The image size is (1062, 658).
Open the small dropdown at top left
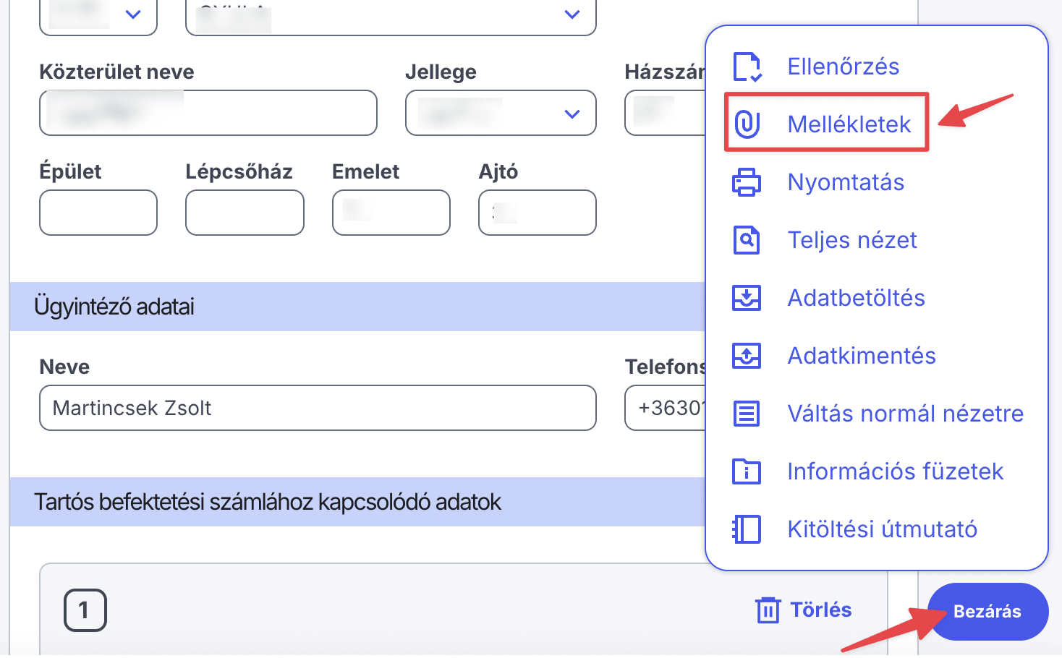tap(98, 16)
